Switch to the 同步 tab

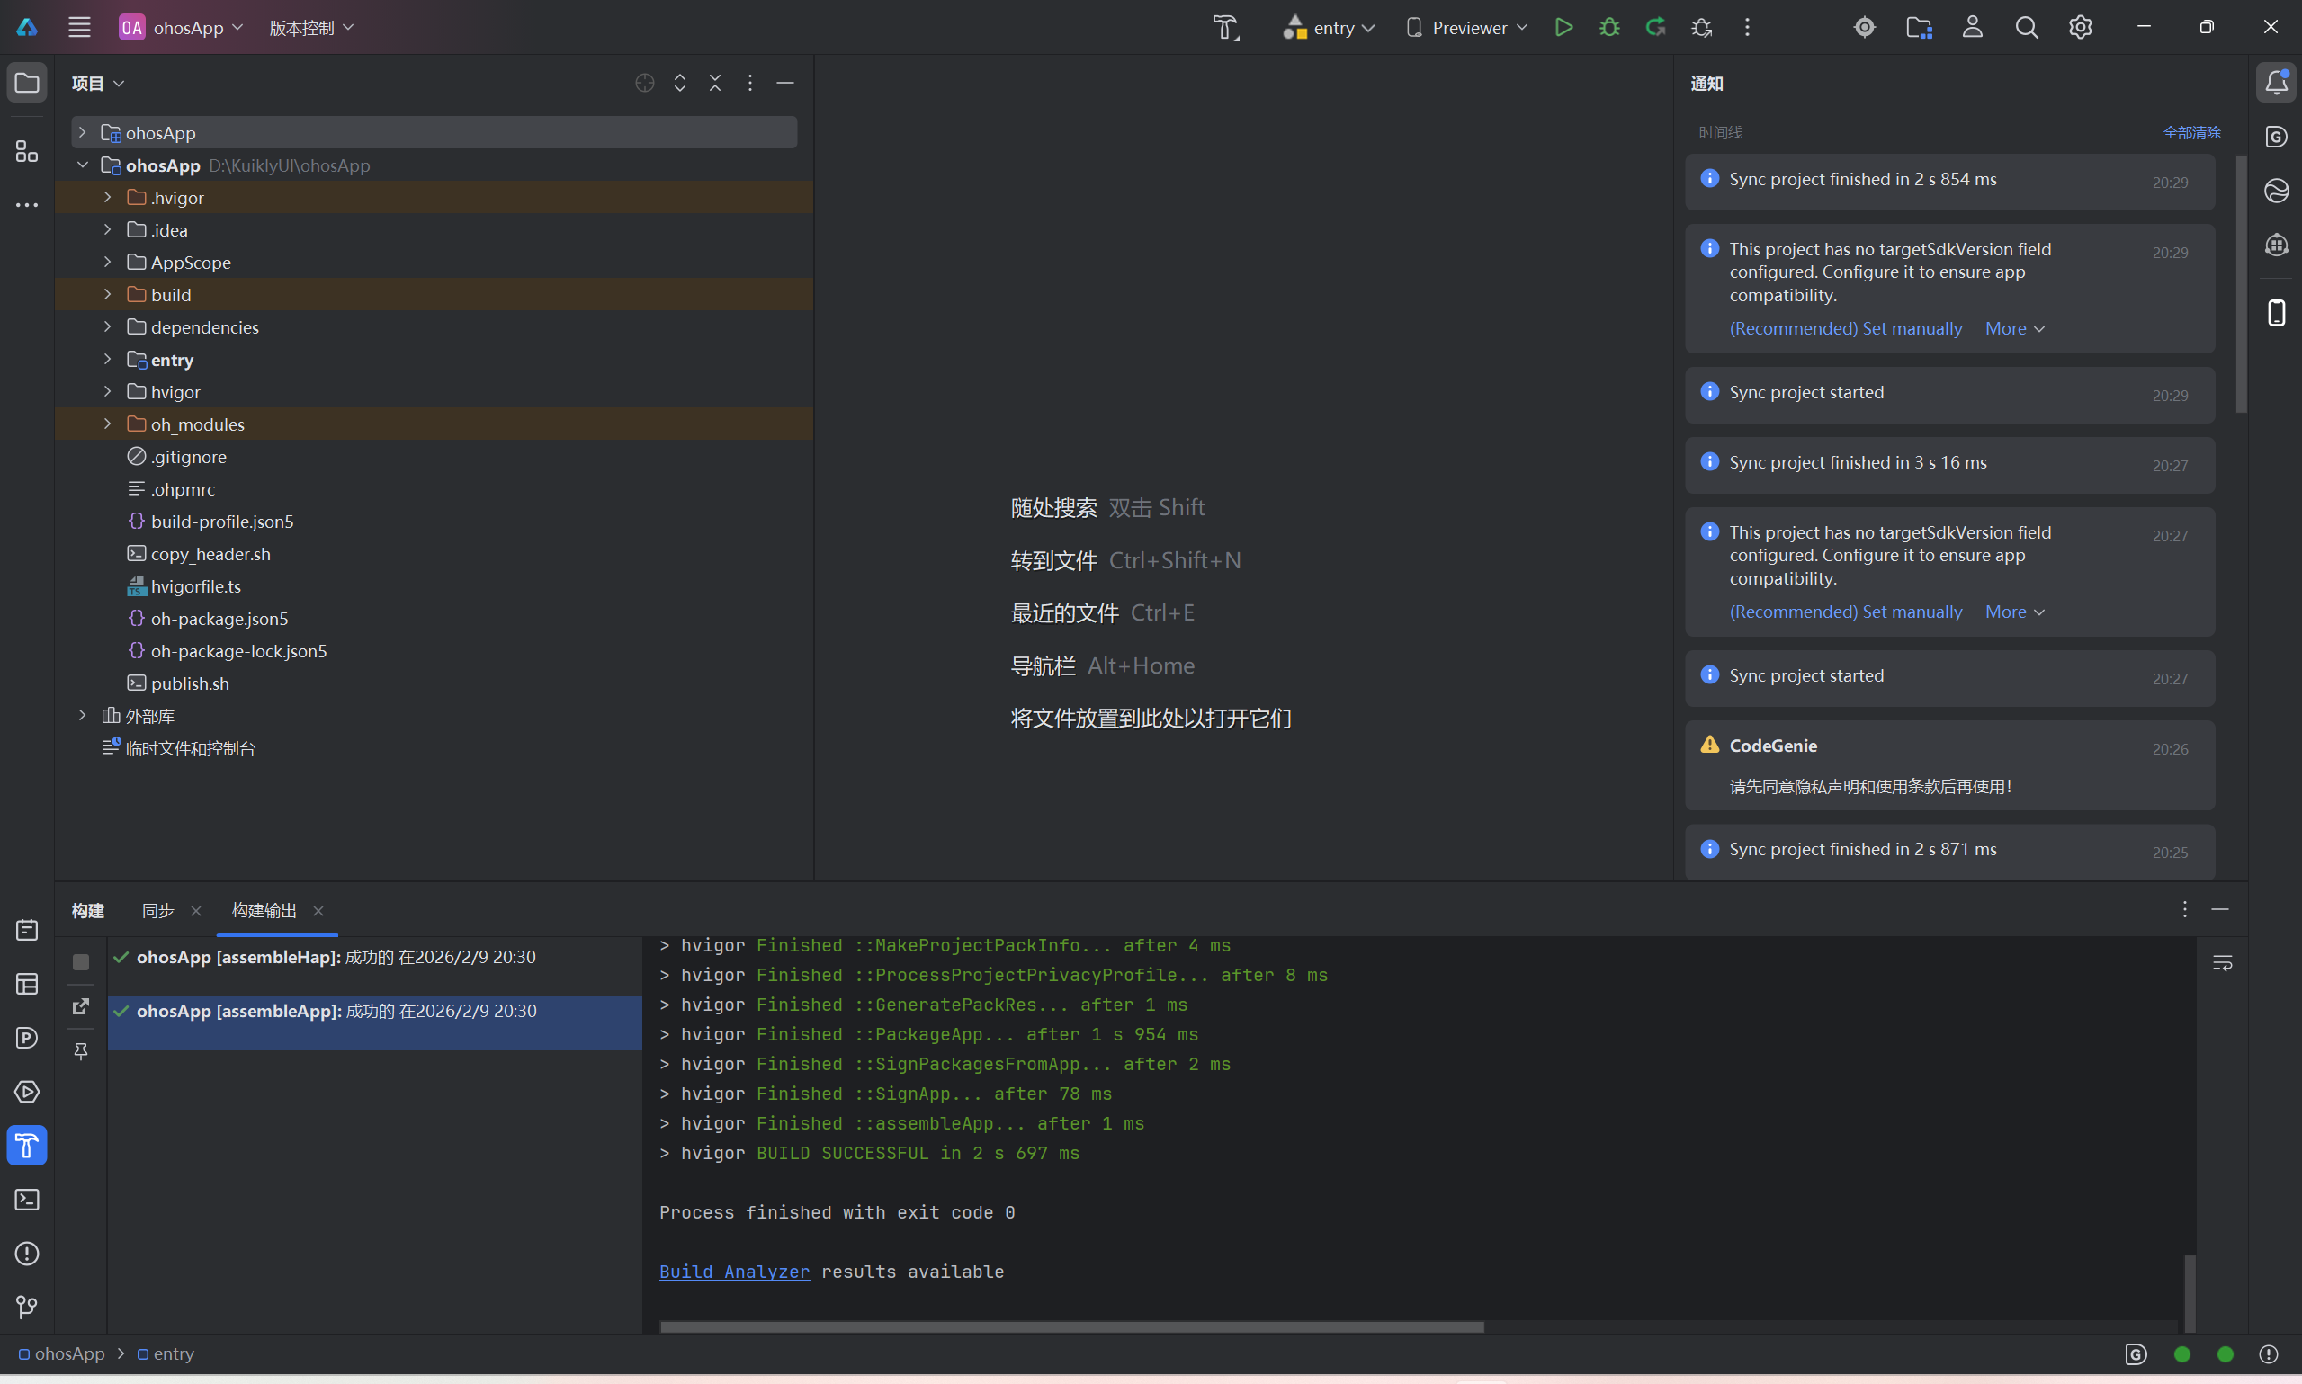click(157, 910)
